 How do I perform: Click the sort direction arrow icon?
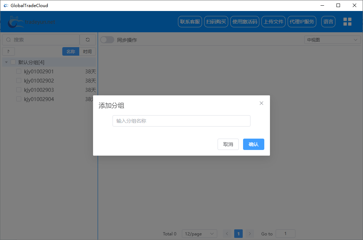pyautogui.click(x=8, y=51)
